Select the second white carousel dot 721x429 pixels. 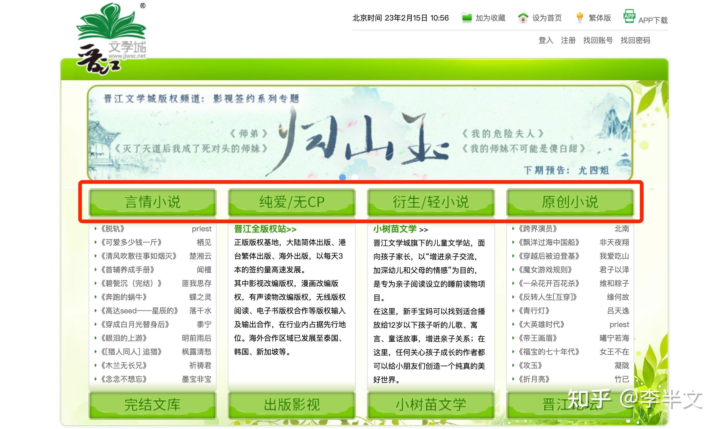tap(355, 177)
